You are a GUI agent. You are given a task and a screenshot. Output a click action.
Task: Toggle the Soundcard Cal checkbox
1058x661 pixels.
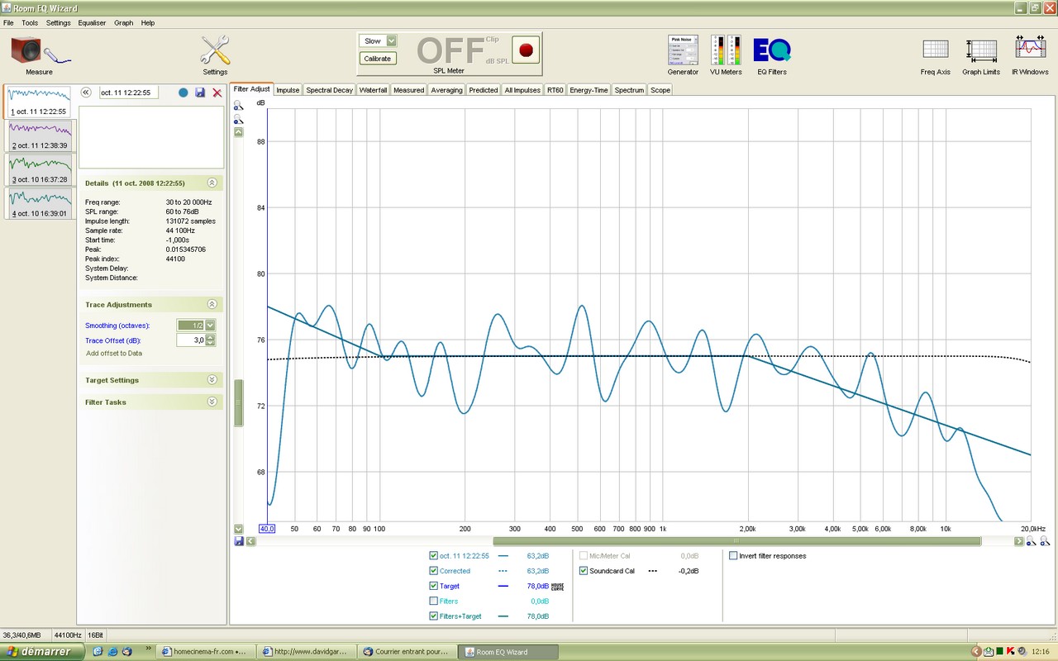[584, 571]
